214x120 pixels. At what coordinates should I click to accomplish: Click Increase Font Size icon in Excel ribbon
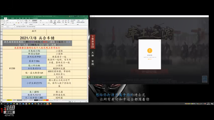21,21
